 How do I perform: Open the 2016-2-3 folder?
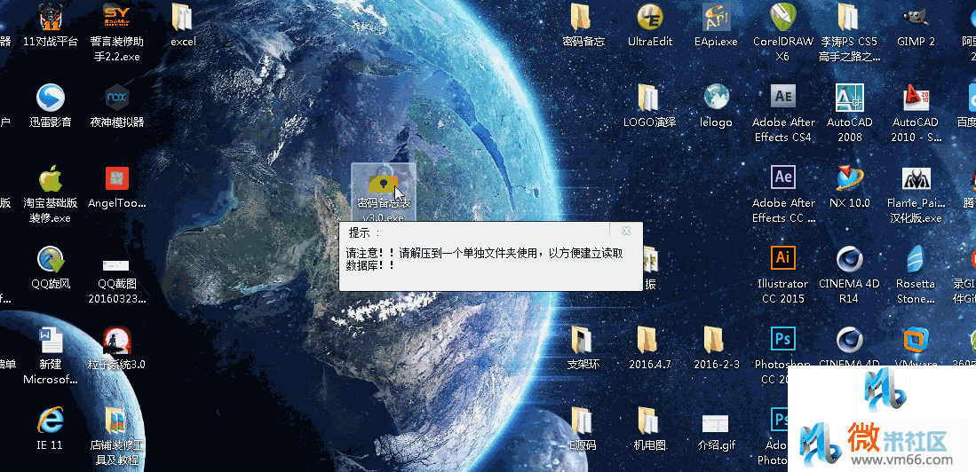716,349
